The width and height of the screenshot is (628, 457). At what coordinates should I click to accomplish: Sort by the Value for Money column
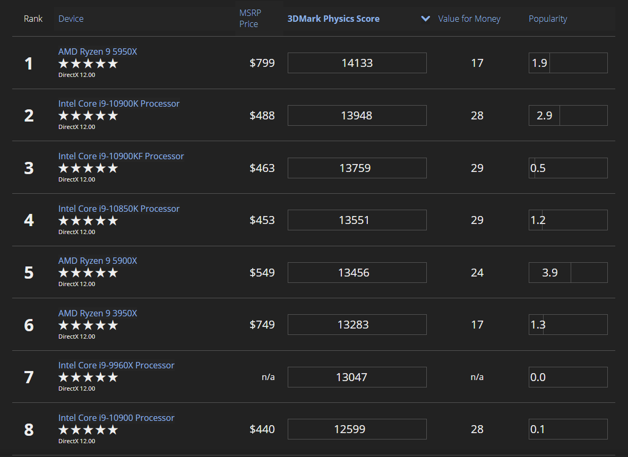pyautogui.click(x=469, y=19)
